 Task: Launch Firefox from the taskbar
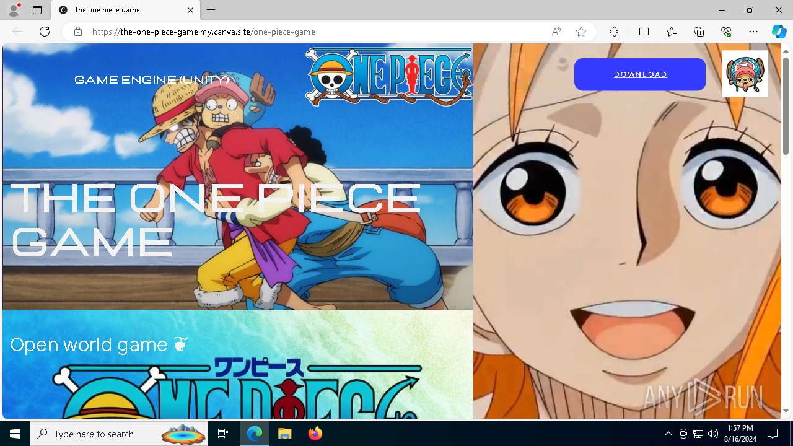[315, 434]
